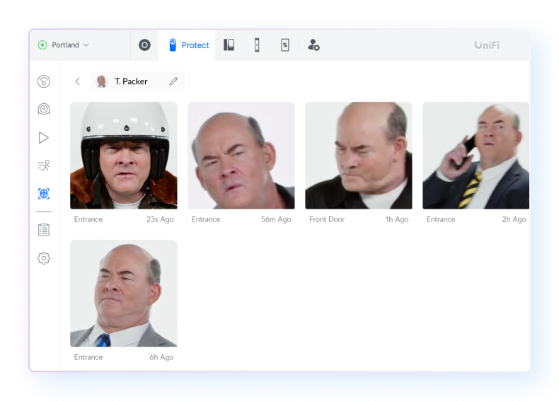Go back using the left chevron
Viewport: 559px width, 401px height.
[78, 81]
